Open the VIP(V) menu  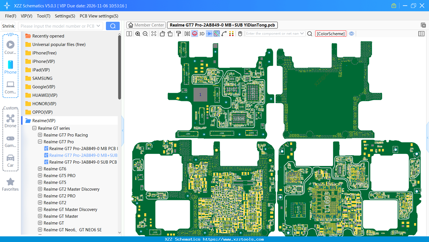26,16
